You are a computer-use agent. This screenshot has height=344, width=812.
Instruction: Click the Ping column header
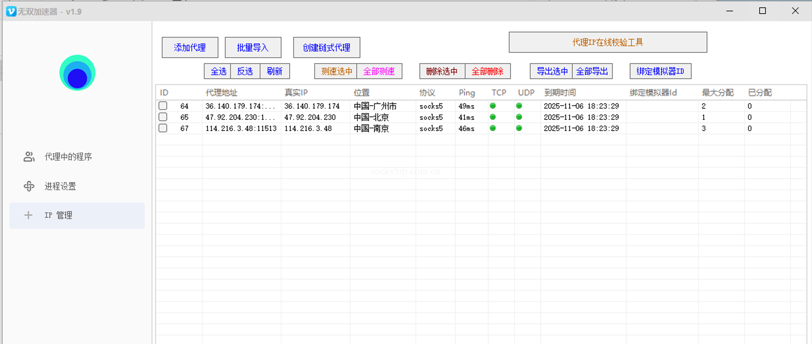point(466,92)
